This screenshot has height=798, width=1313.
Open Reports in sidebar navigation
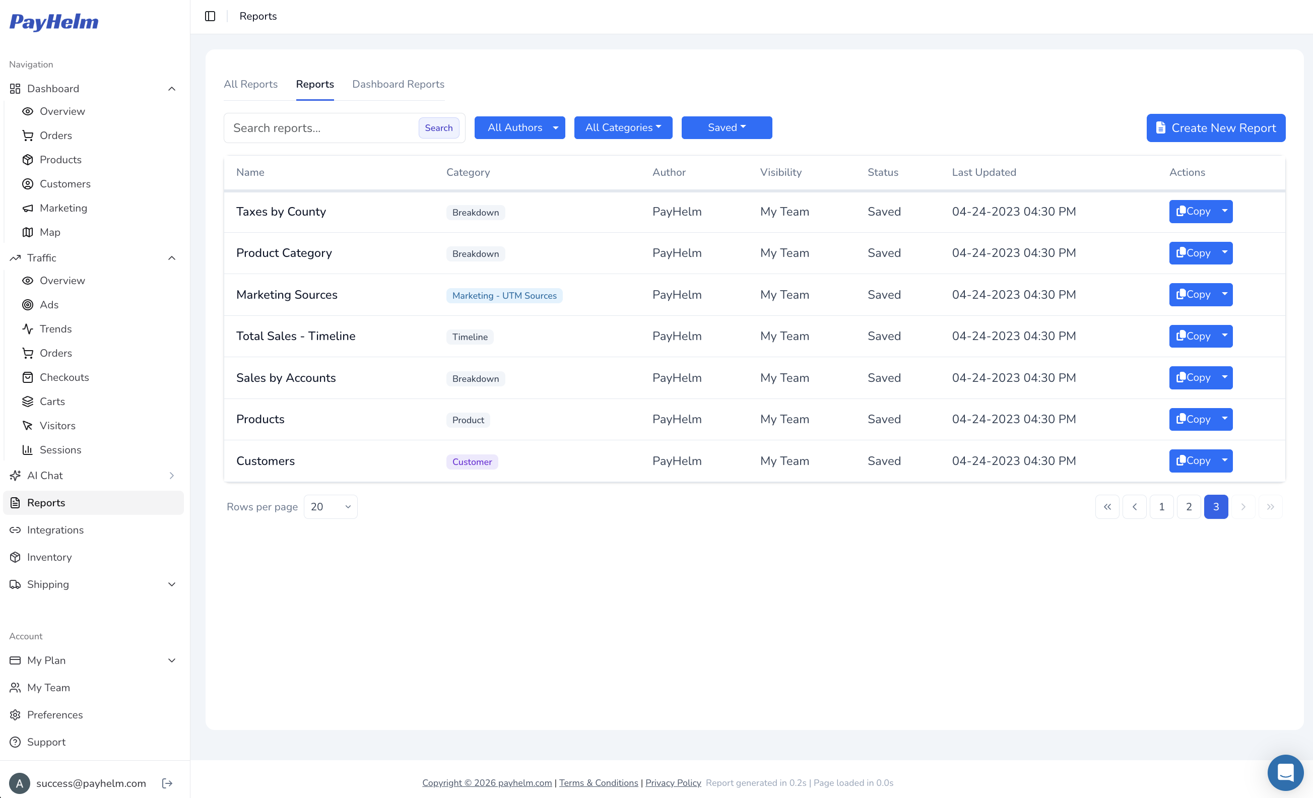(93, 503)
